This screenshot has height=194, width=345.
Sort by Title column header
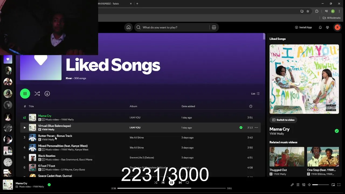point(31,106)
